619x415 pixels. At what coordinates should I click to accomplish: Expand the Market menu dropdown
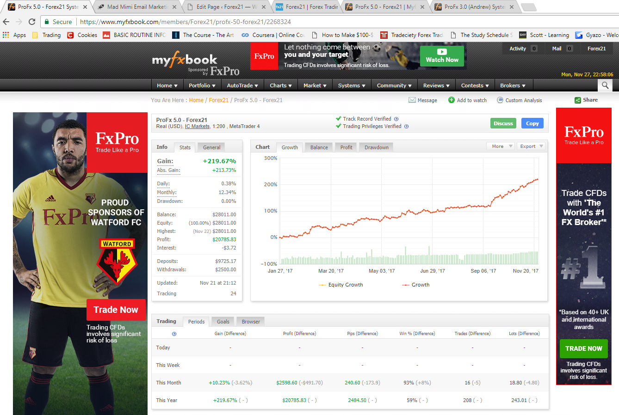(315, 85)
